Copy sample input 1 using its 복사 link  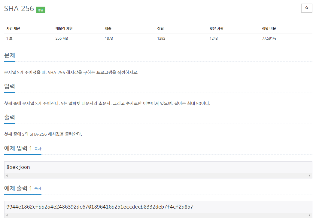click(x=38, y=149)
